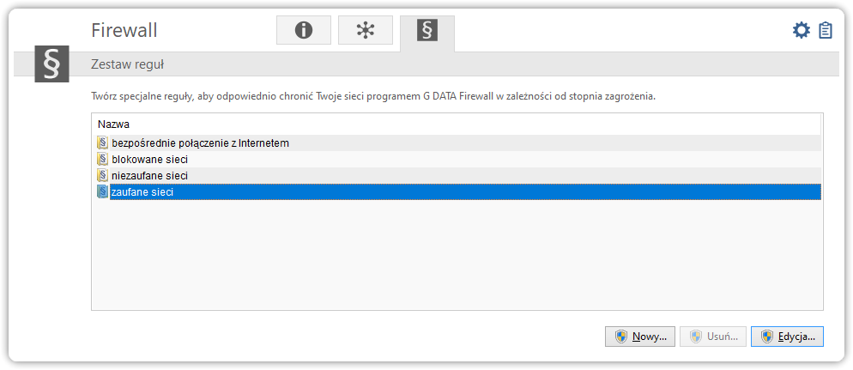Click the large paragraph section icon
Image resolution: width=853 pixels, height=370 pixels.
(52, 64)
